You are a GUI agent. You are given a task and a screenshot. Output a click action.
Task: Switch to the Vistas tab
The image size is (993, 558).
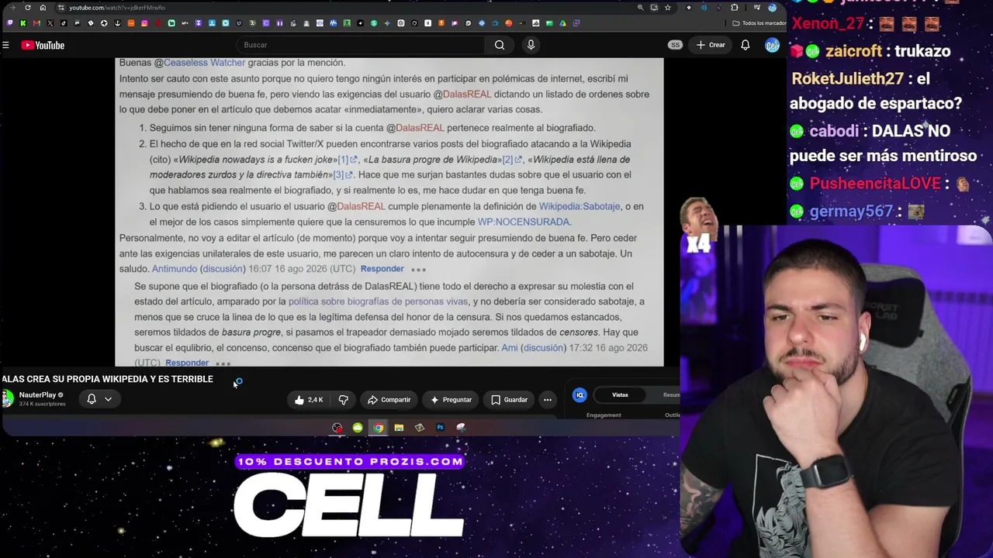620,395
